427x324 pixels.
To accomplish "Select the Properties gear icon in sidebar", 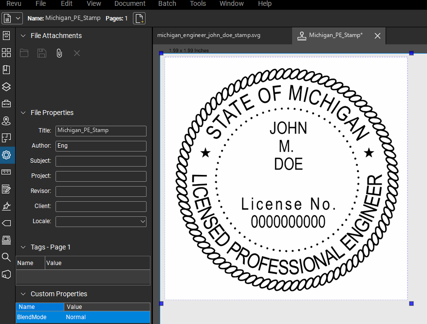I will click(x=6, y=155).
